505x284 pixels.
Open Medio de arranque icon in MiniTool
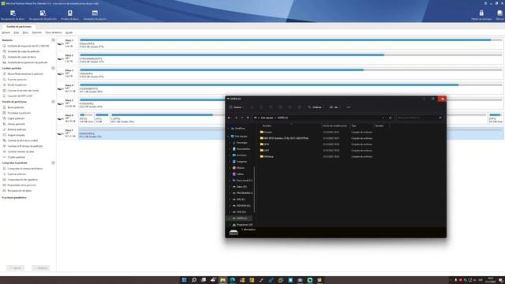[x=481, y=15]
